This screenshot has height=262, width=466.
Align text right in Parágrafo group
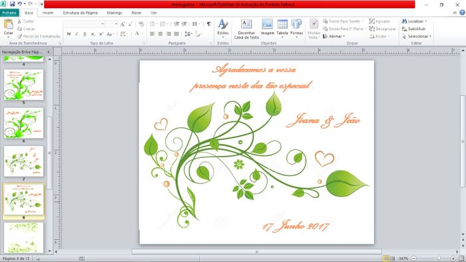click(x=168, y=34)
